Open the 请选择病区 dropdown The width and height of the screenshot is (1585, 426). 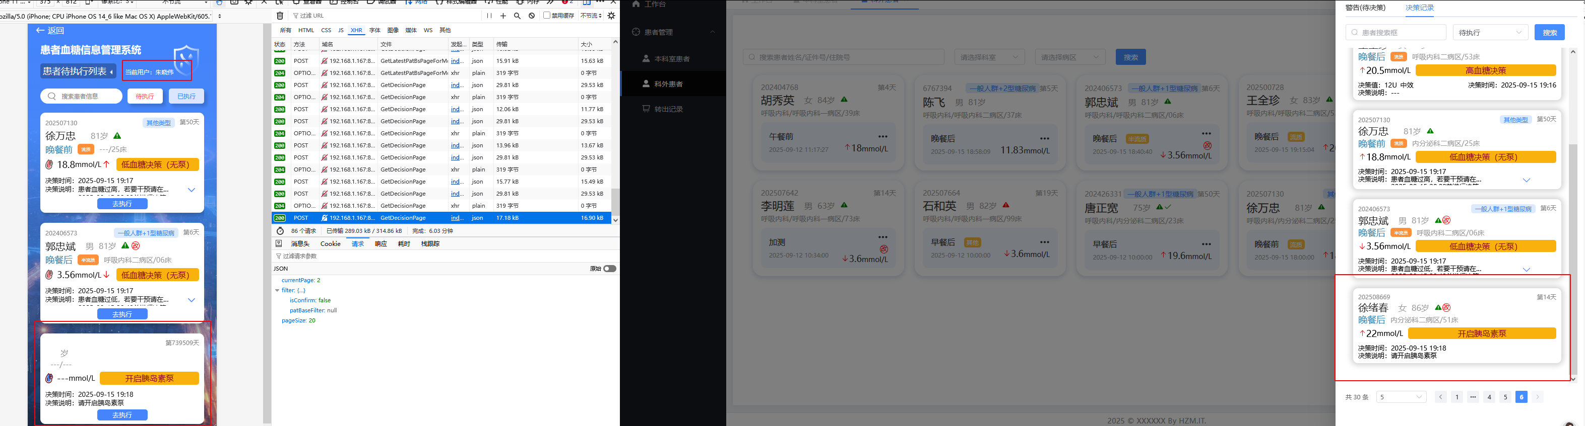click(x=1070, y=57)
